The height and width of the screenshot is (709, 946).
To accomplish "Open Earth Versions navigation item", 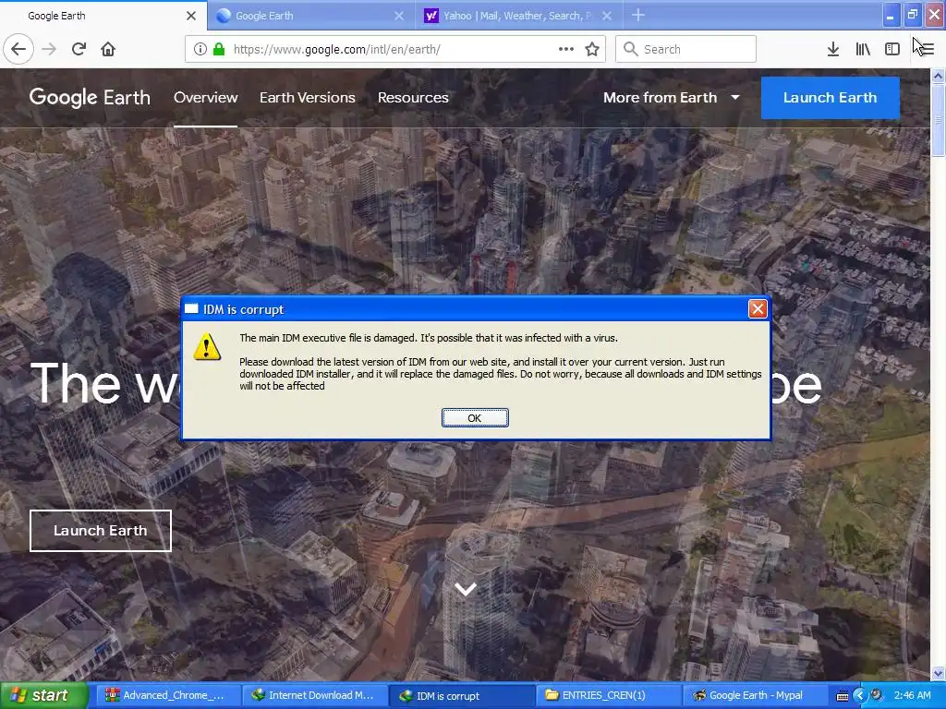I will click(x=307, y=98).
